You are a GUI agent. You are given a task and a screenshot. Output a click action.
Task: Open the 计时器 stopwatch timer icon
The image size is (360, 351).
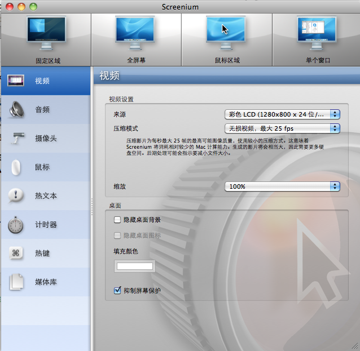coord(16,225)
